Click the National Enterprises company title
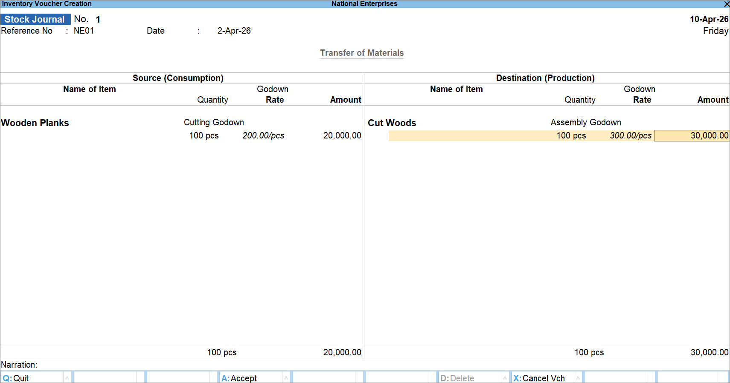730x383 pixels. click(x=364, y=4)
